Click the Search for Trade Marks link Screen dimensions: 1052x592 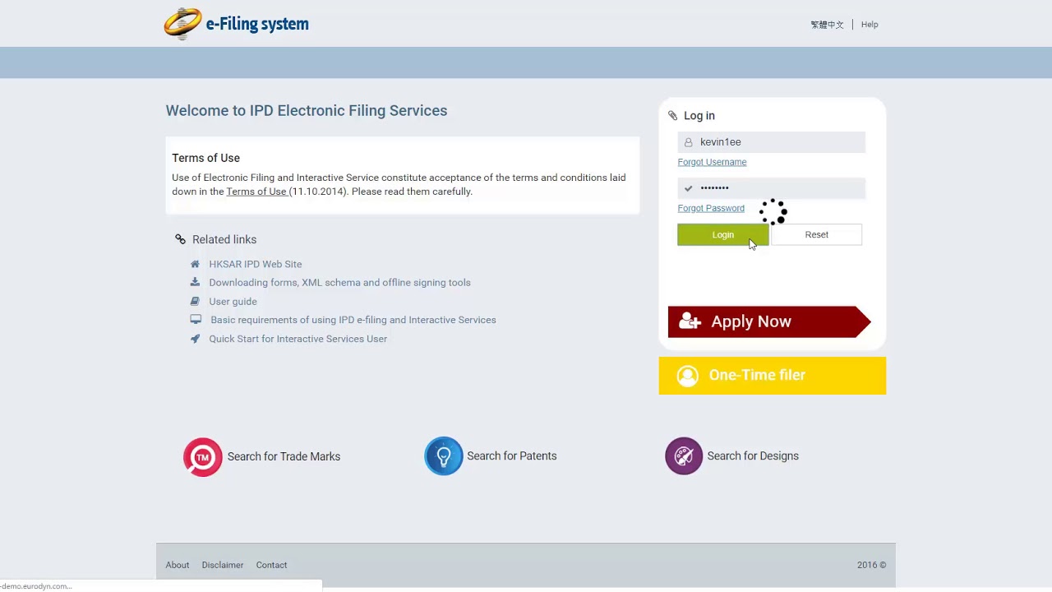coord(284,456)
